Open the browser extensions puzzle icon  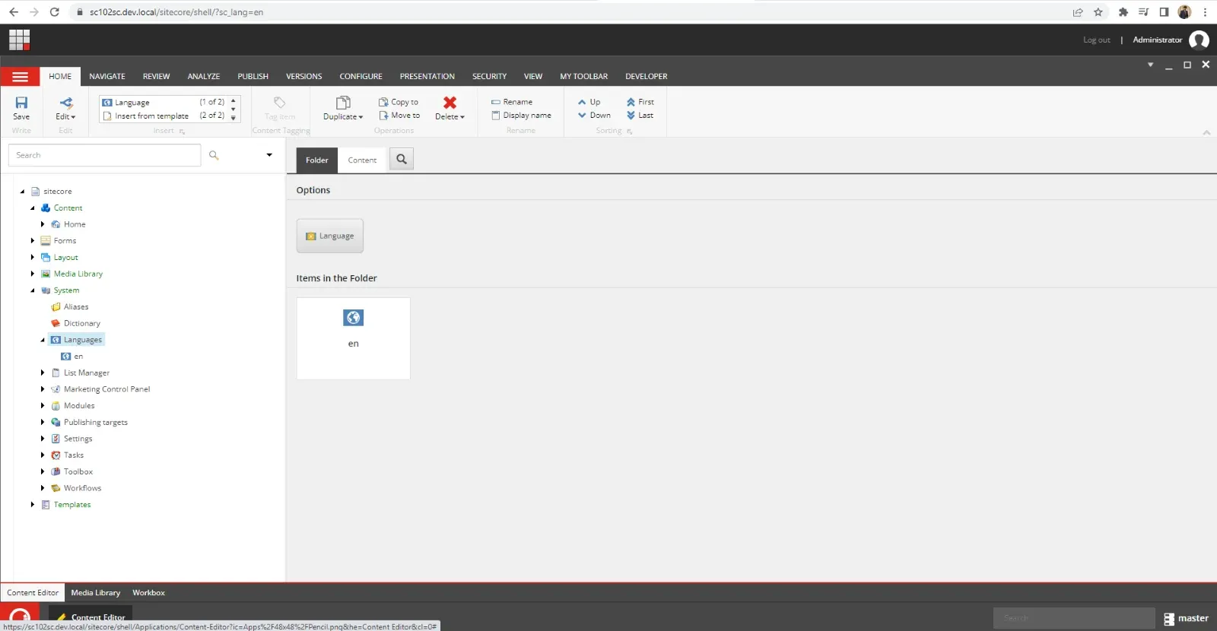tap(1123, 12)
